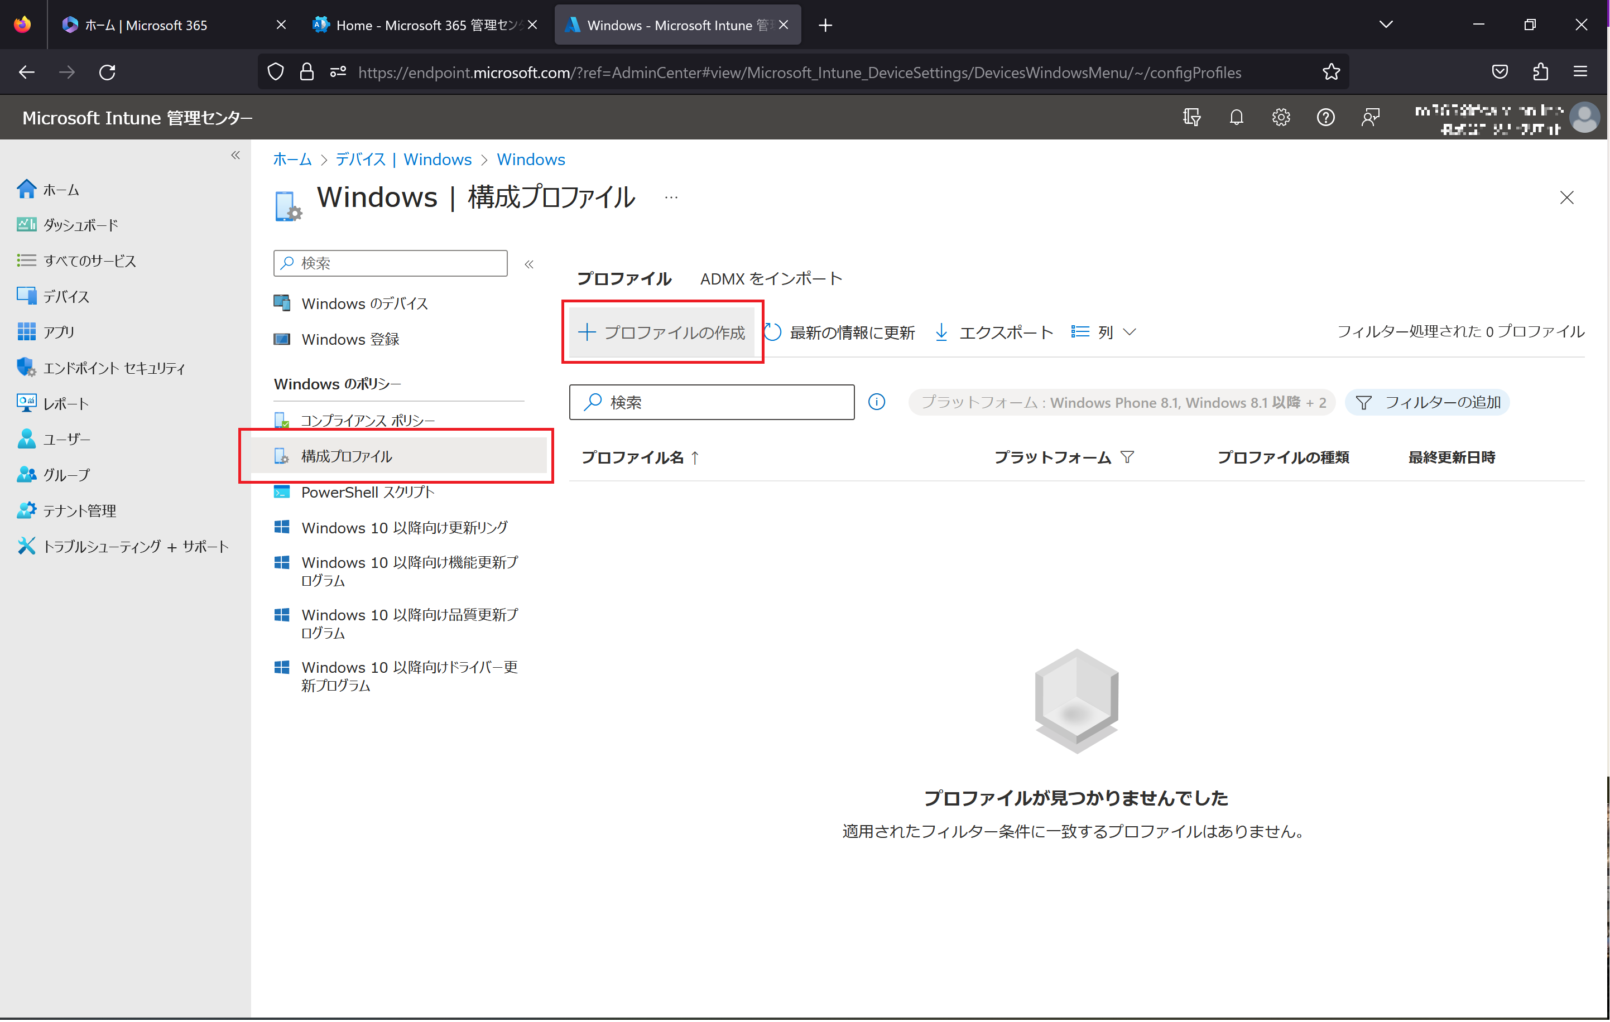Click 最新の情報に更新 button
This screenshot has width=1610, height=1022.
tap(840, 332)
